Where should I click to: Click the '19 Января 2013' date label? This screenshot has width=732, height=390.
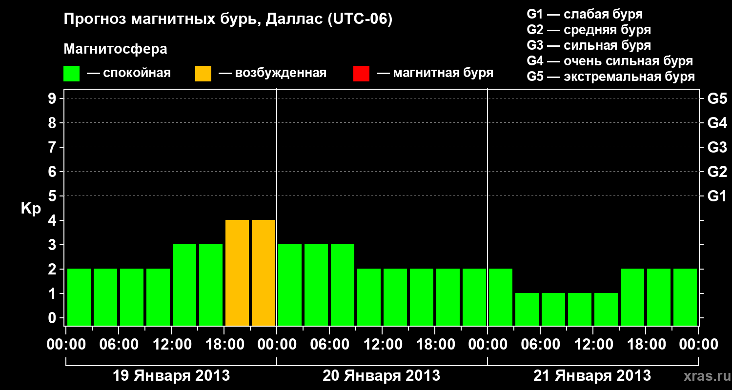[171, 376]
